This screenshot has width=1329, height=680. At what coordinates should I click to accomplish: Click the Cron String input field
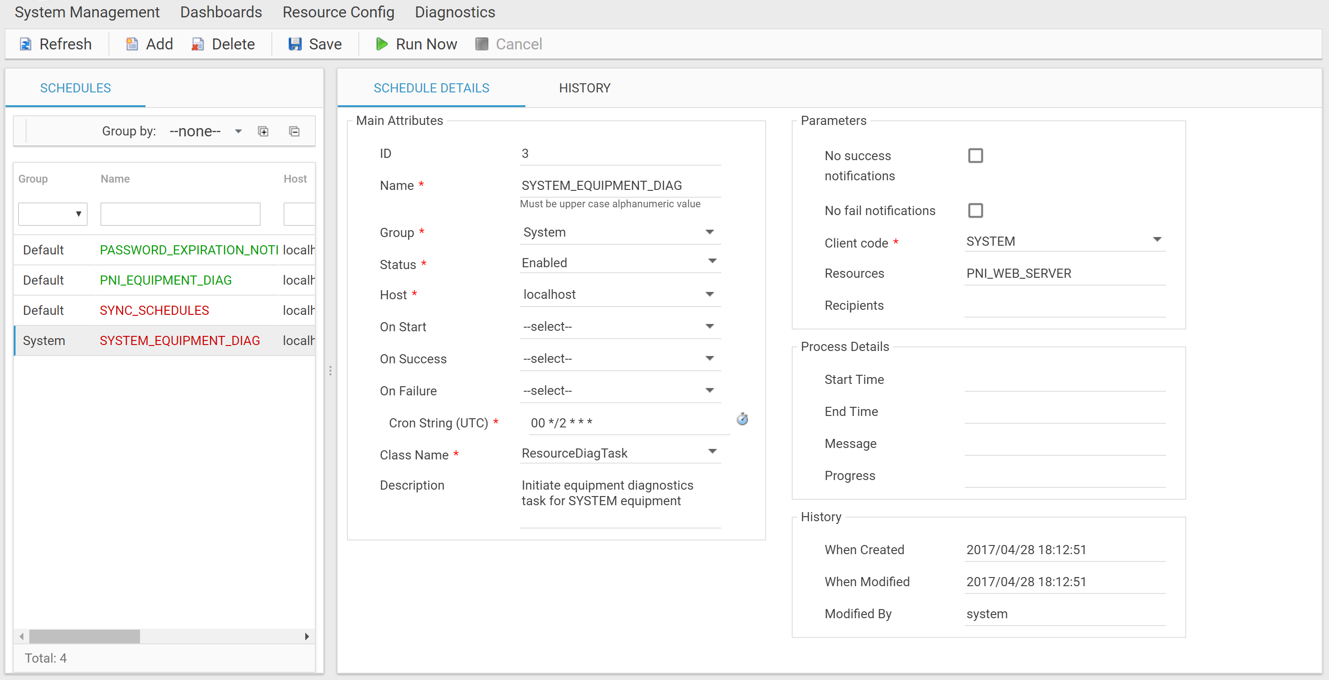point(629,423)
